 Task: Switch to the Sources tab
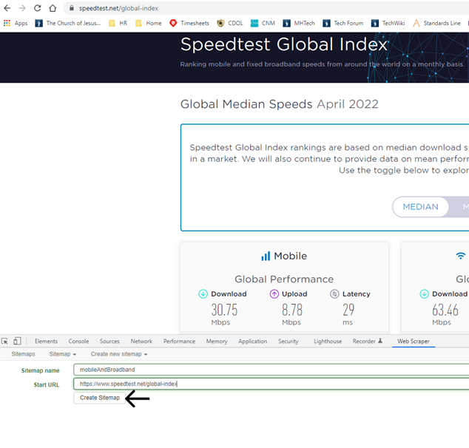109,342
